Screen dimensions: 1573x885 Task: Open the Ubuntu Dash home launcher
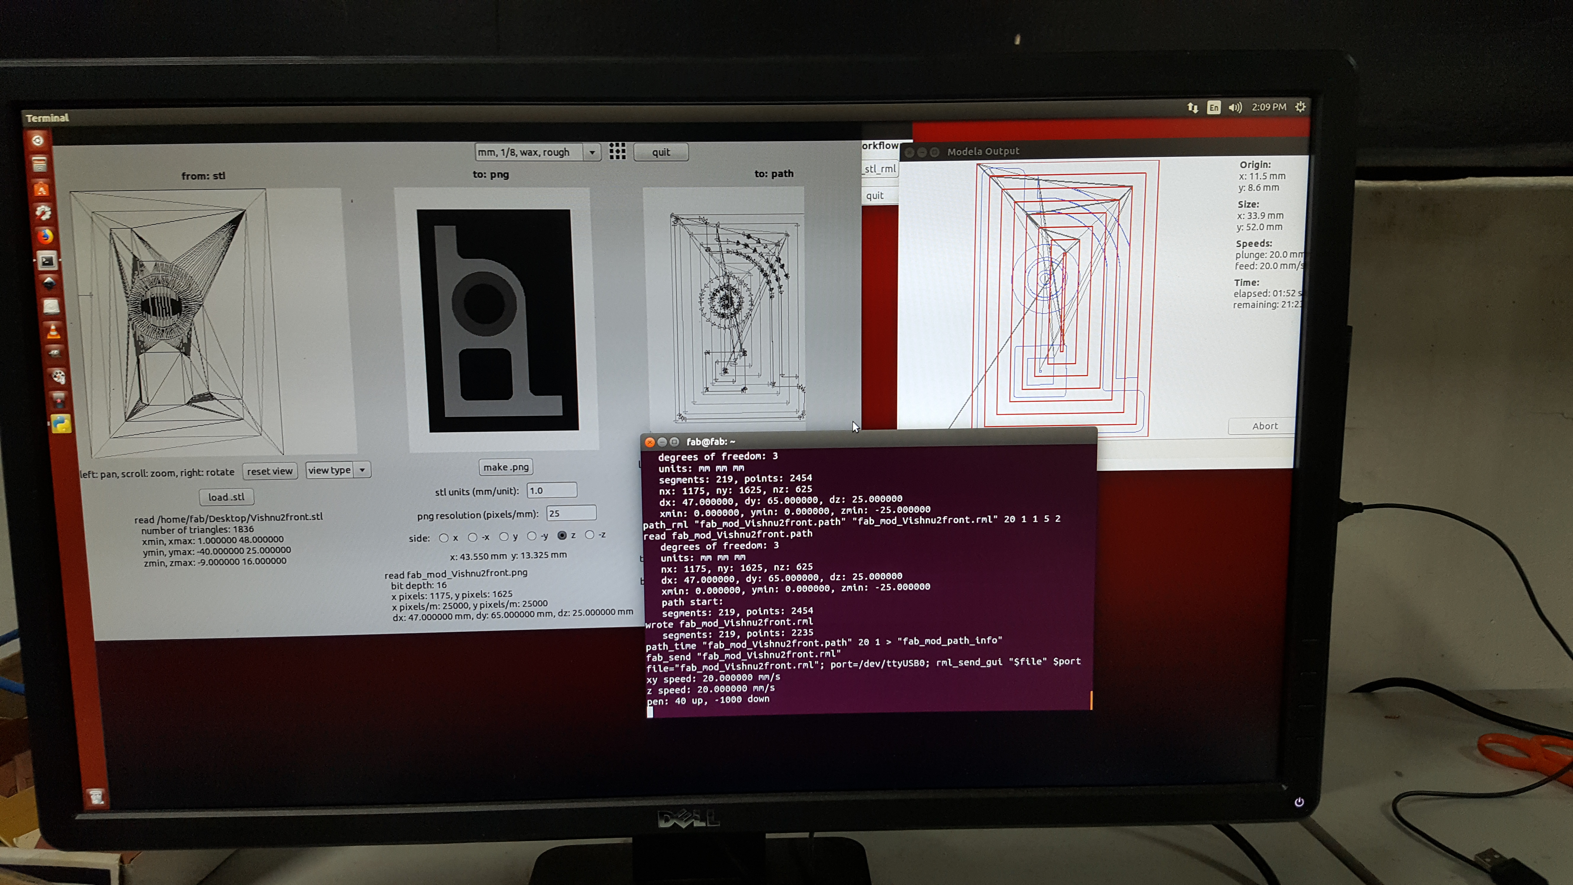(38, 140)
